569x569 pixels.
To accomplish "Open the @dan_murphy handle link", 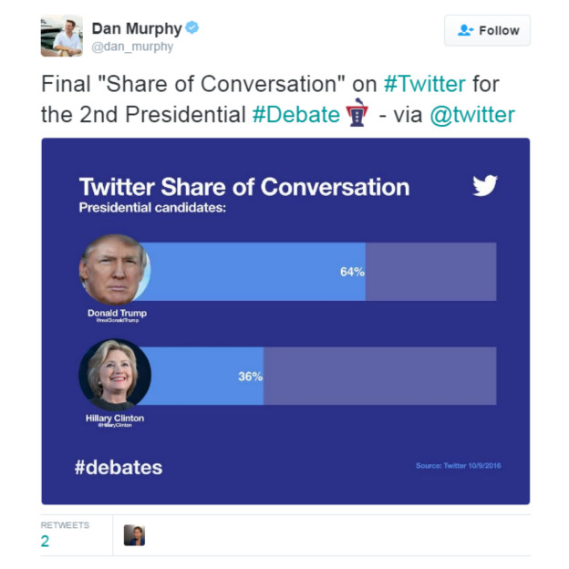I will point(132,47).
